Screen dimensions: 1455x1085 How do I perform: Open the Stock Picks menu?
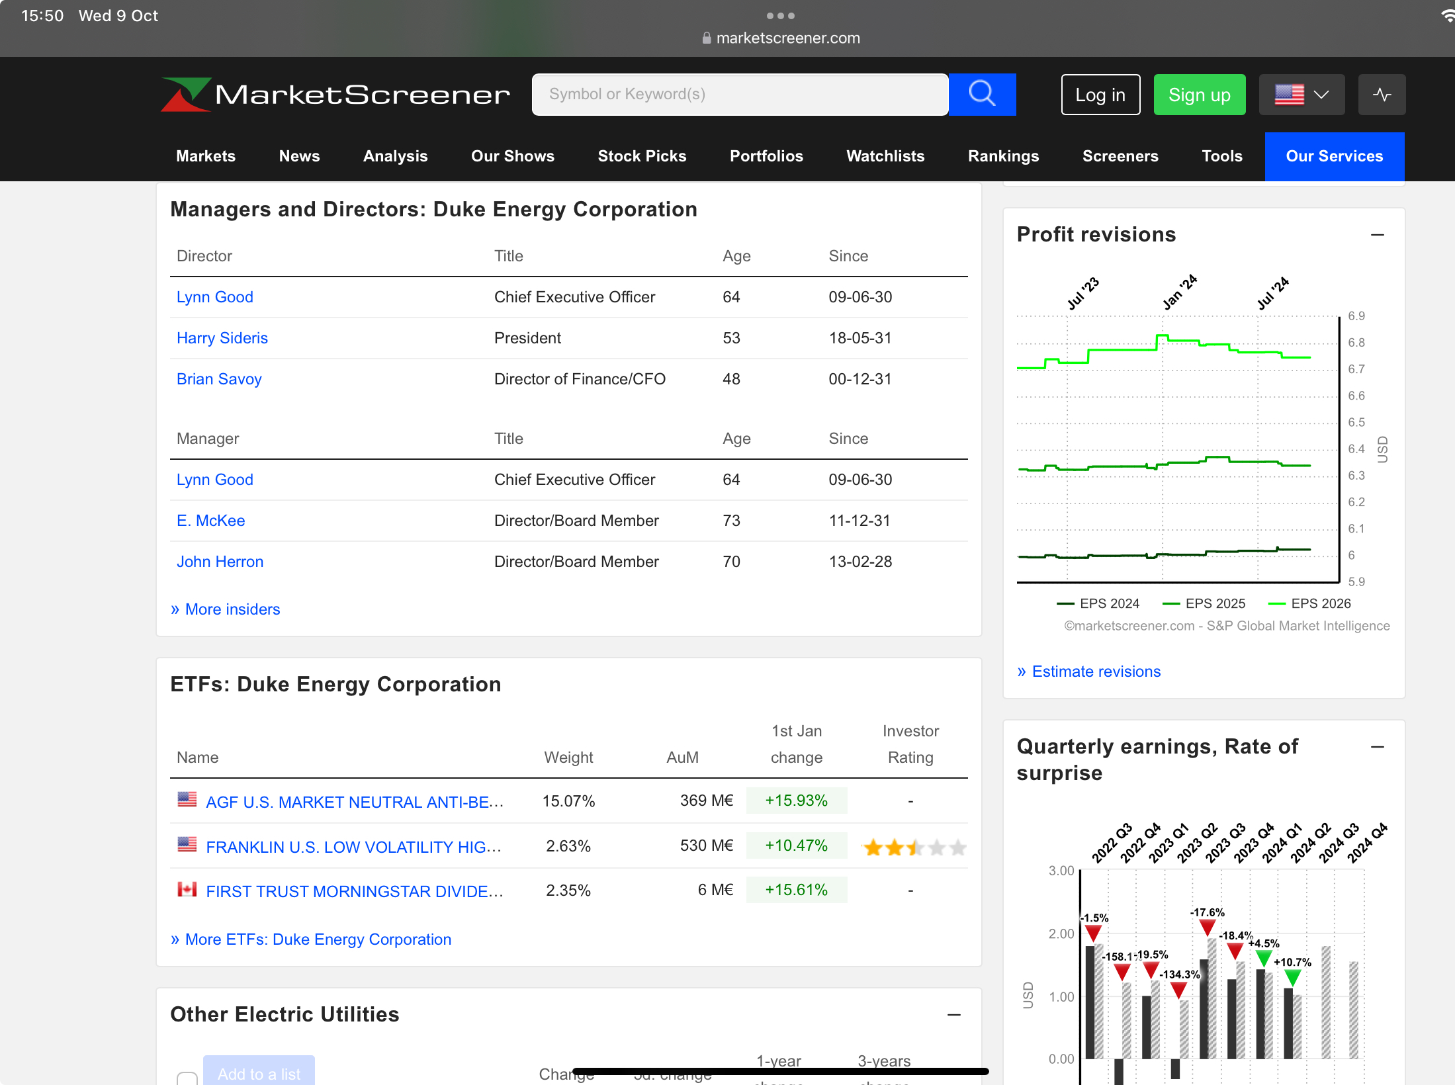pyautogui.click(x=642, y=156)
